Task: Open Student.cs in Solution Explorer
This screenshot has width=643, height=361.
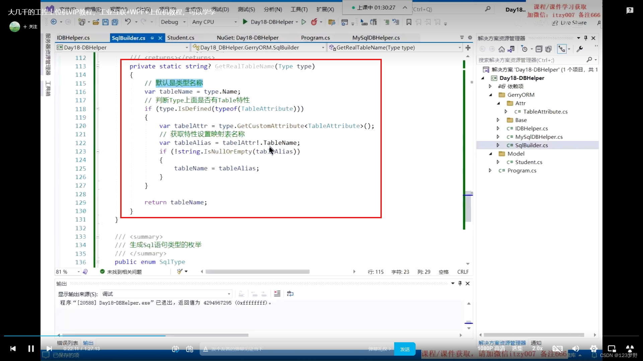Action: [528, 162]
